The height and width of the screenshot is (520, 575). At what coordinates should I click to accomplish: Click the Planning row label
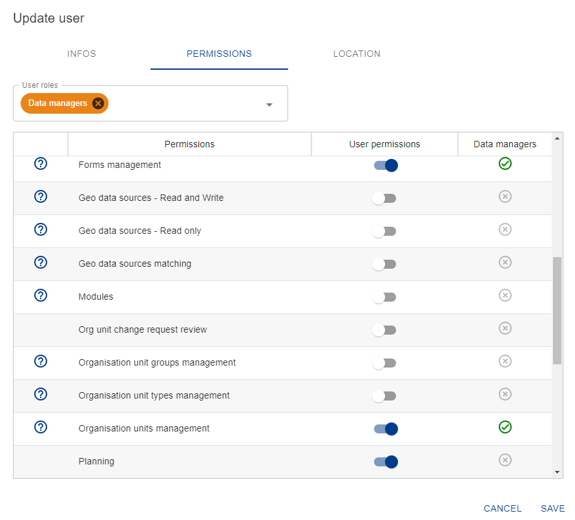click(x=96, y=461)
